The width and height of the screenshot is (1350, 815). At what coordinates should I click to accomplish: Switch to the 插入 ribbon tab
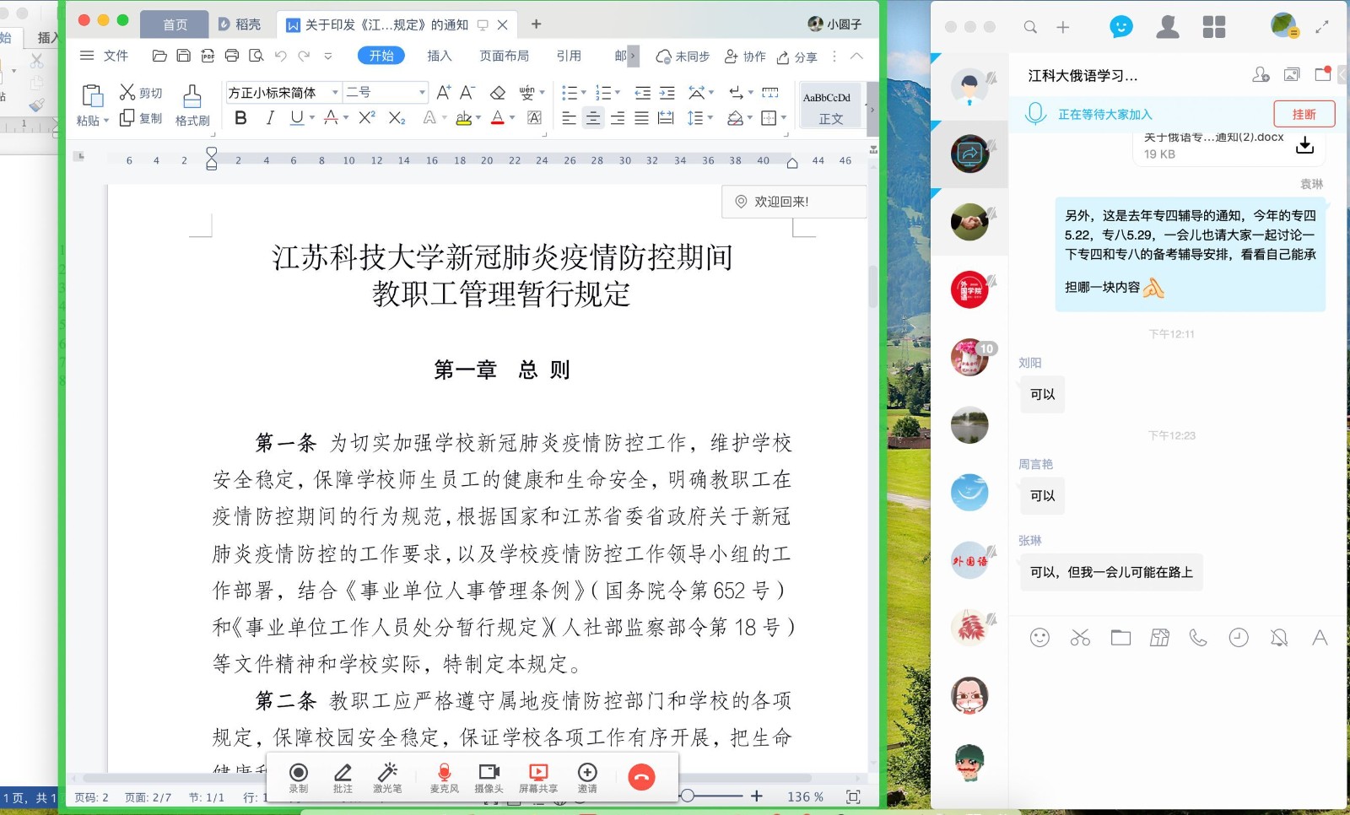pos(439,56)
